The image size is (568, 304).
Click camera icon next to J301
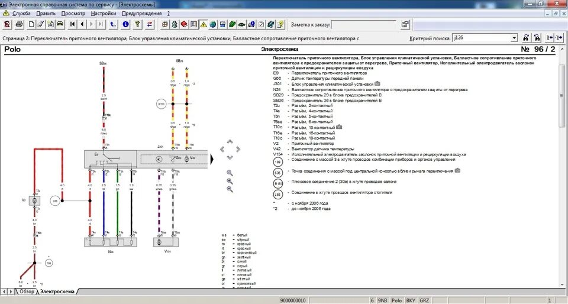[x=377, y=83]
